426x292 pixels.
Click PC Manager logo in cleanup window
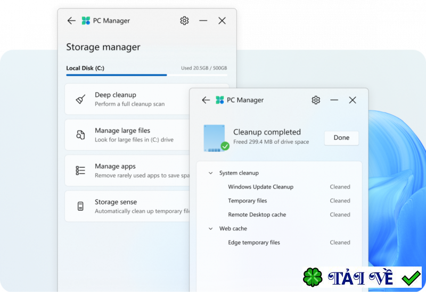[220, 100]
